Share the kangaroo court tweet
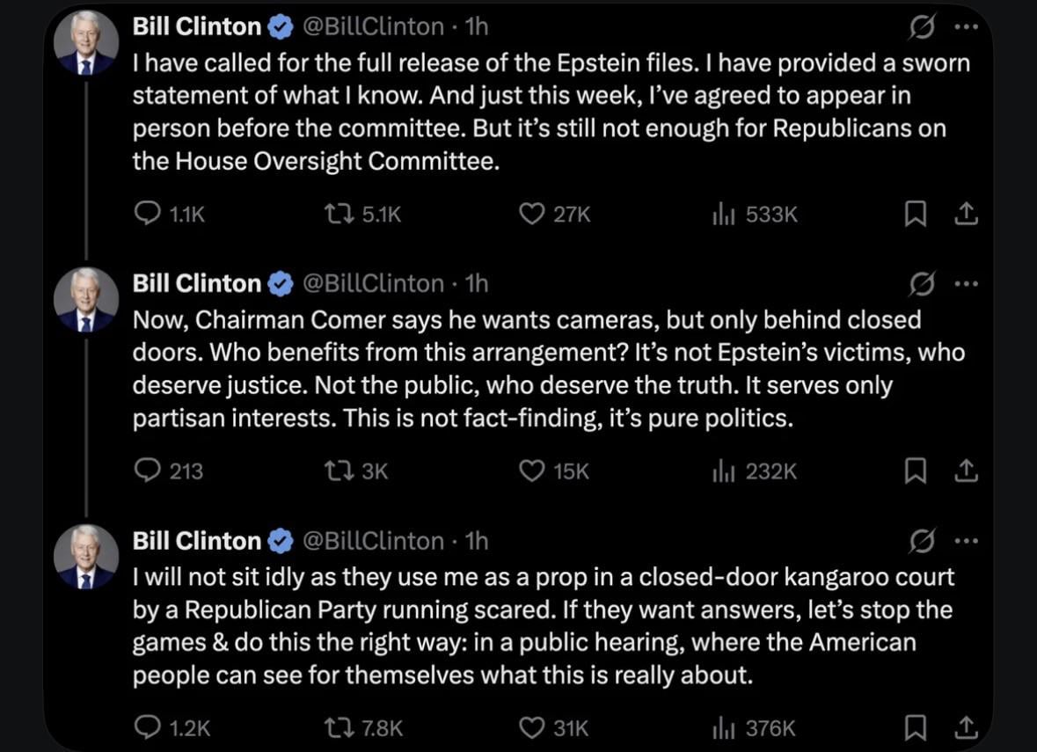The image size is (1037, 752). [x=965, y=728]
